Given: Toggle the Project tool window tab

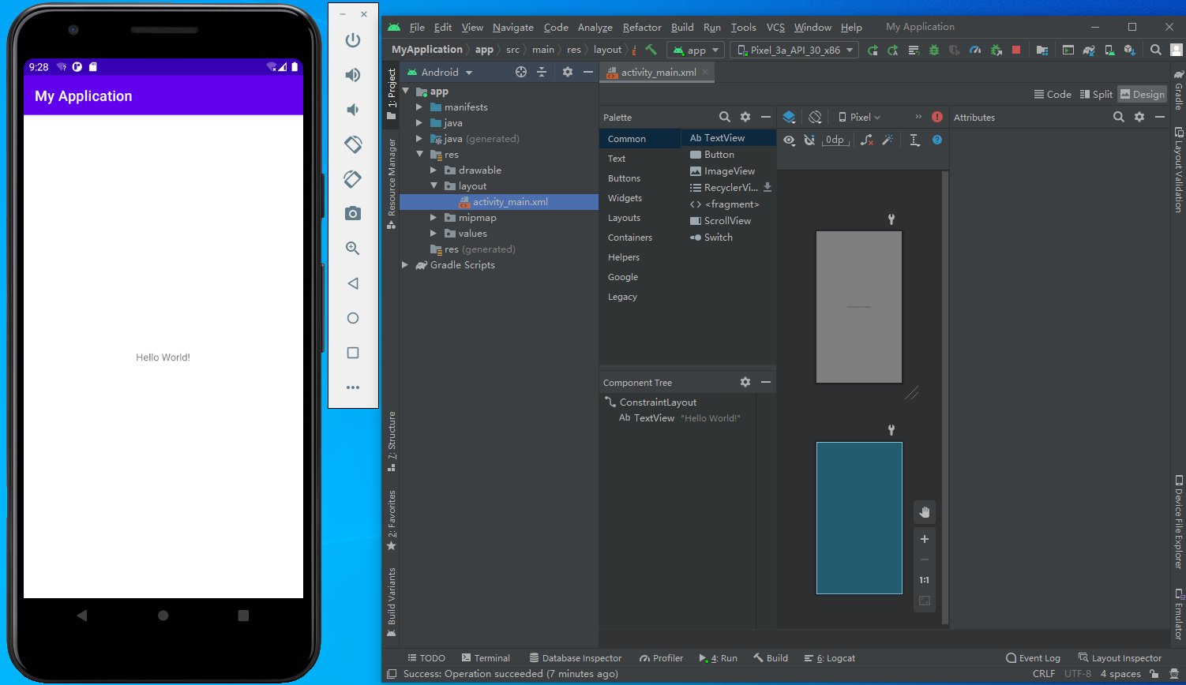Looking at the screenshot, I should (391, 94).
